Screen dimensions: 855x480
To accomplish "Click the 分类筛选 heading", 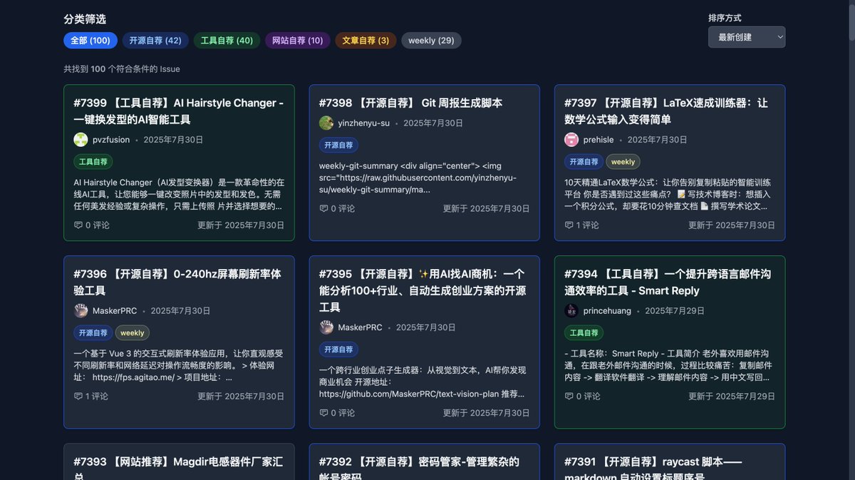I will (x=85, y=19).
